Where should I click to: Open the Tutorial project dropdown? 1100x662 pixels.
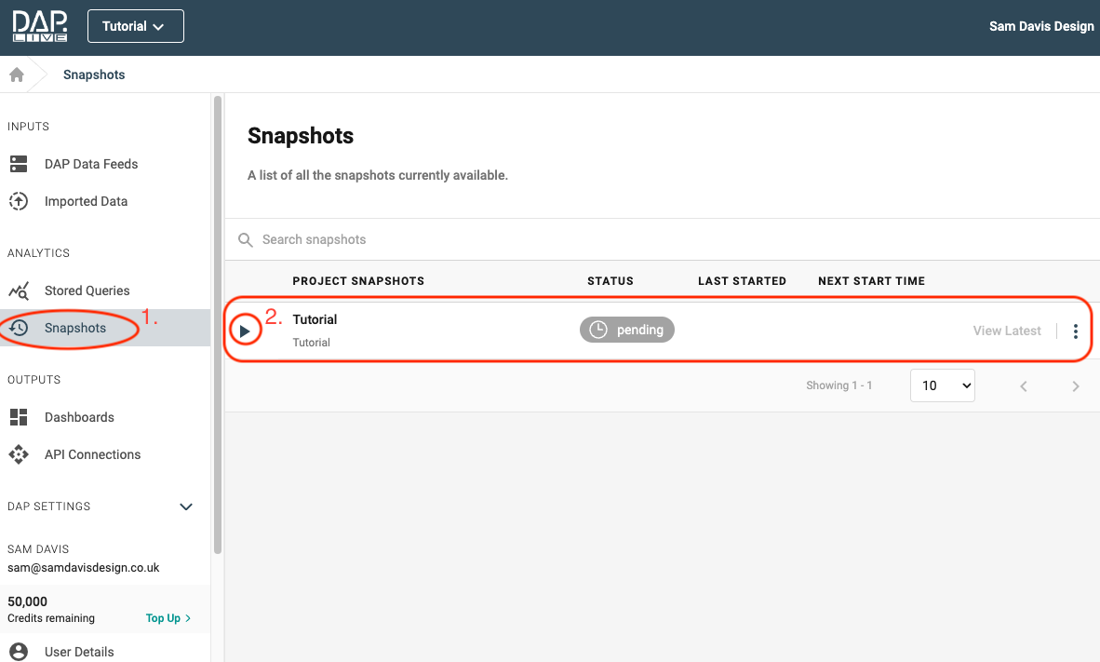pyautogui.click(x=136, y=26)
